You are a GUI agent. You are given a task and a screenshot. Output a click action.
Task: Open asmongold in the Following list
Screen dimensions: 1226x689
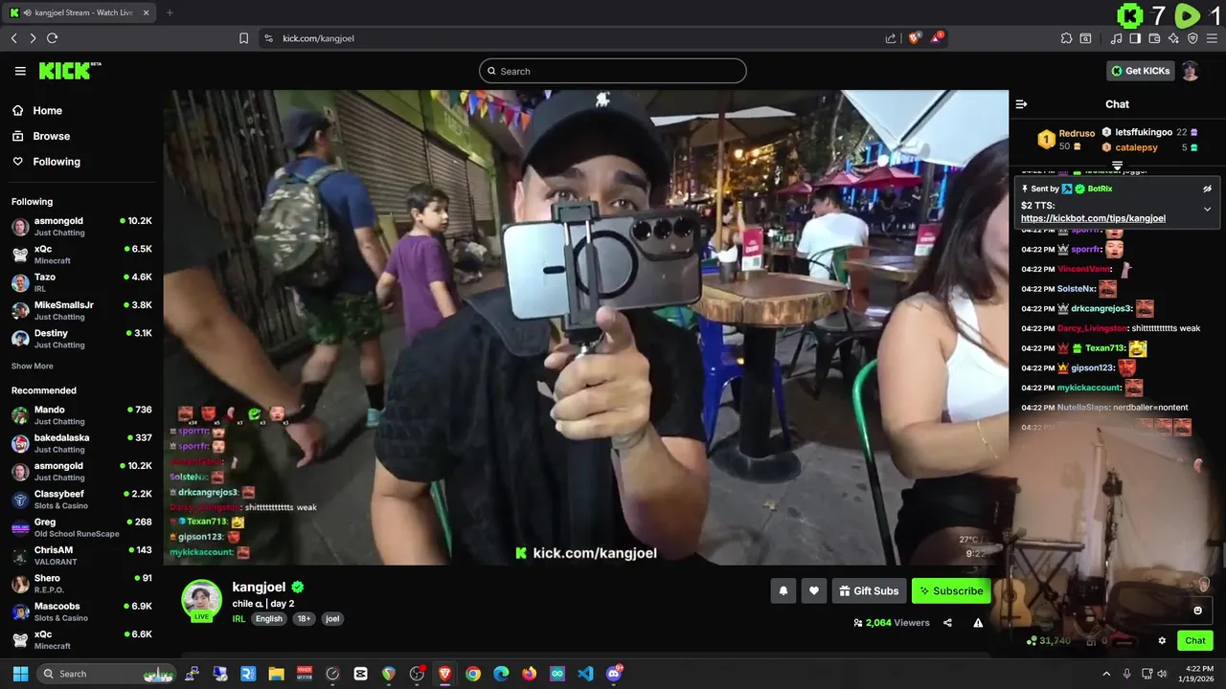[81, 226]
